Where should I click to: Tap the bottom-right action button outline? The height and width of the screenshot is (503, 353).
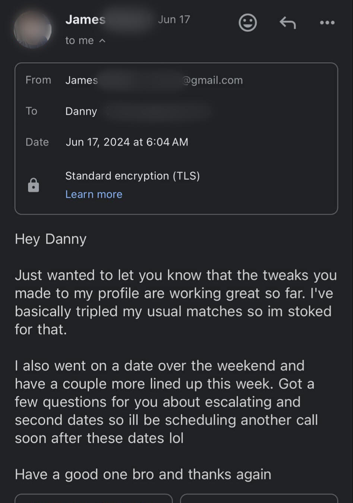259,498
